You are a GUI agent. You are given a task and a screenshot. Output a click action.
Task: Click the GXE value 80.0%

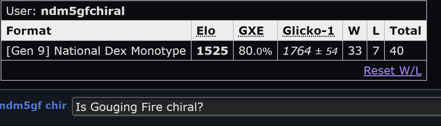coord(256,51)
